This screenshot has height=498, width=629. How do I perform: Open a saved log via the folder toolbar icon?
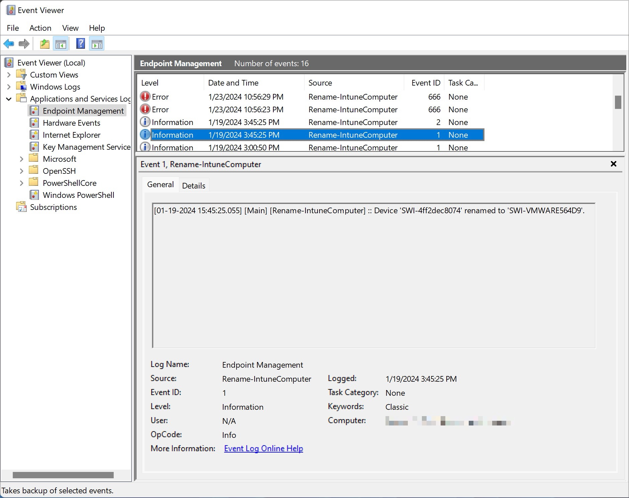coord(44,43)
